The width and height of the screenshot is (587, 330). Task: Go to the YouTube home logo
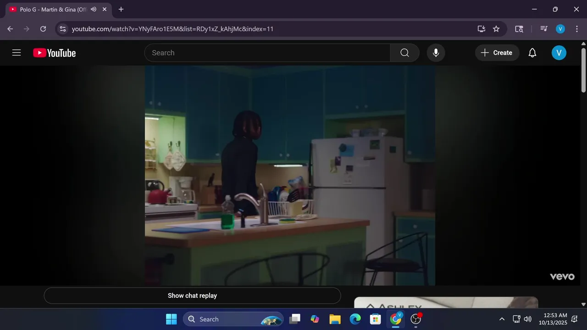click(x=54, y=53)
